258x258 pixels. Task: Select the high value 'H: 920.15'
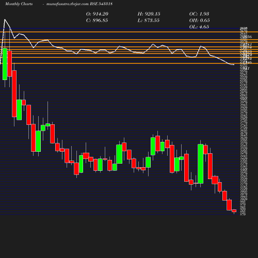tap(149, 14)
